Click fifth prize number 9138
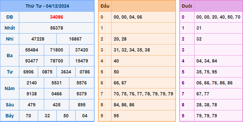The image size is (243, 122). (x=32, y=94)
